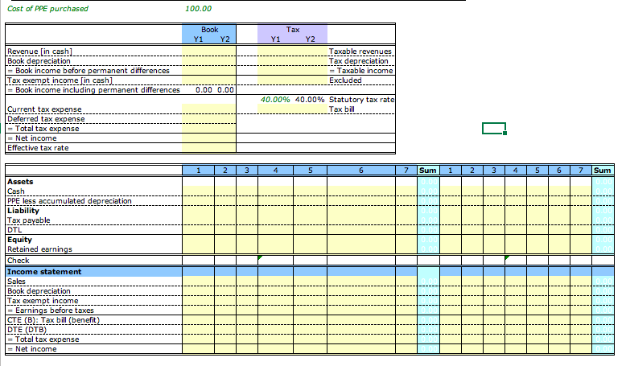Click the 'Current tax expense' label
This screenshot has width=626, height=366.
pos(44,109)
